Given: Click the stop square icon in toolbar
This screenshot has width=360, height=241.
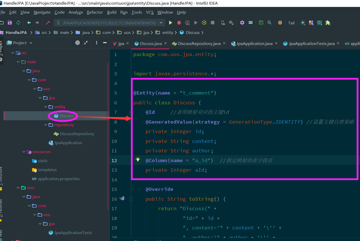Looking at the screenshot, I should point(213,23).
